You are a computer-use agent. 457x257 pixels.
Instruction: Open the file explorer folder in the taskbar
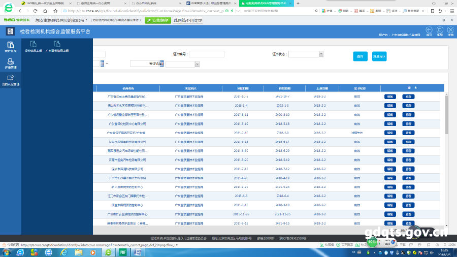click(78, 252)
